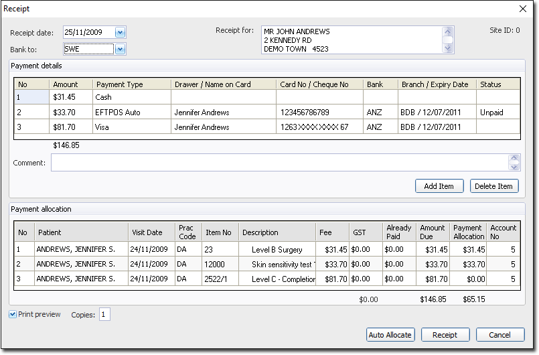Open the Receipt date dropdown calendar
This screenshot has width=539, height=355.
click(x=120, y=32)
